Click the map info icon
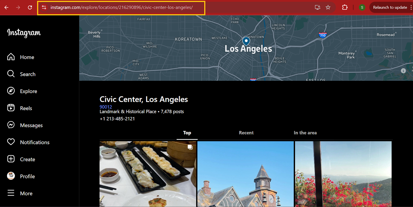This screenshot has width=413, height=207. click(403, 71)
